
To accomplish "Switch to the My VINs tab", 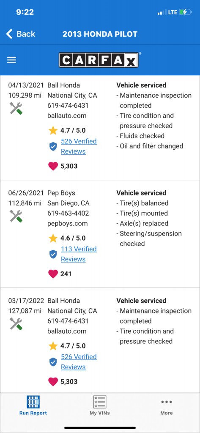I will (100, 406).
